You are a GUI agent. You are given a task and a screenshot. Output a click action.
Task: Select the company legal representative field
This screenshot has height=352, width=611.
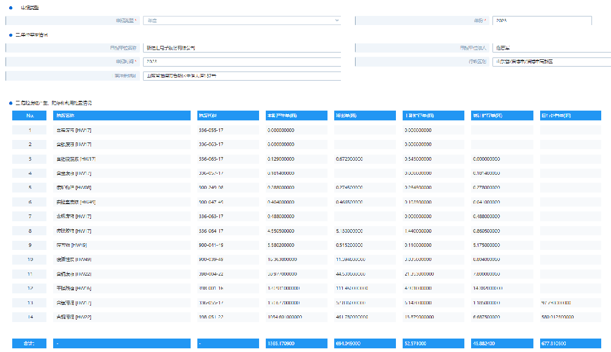pyautogui.click(x=551, y=48)
